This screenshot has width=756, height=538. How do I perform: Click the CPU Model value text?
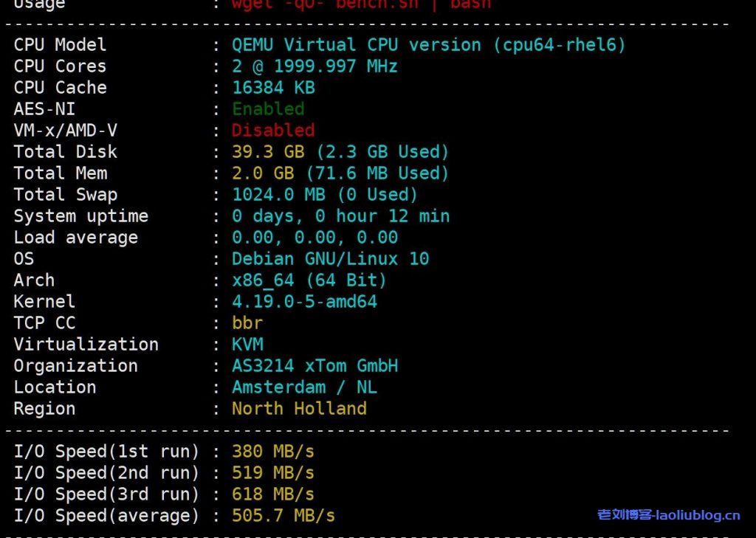pyautogui.click(x=428, y=45)
